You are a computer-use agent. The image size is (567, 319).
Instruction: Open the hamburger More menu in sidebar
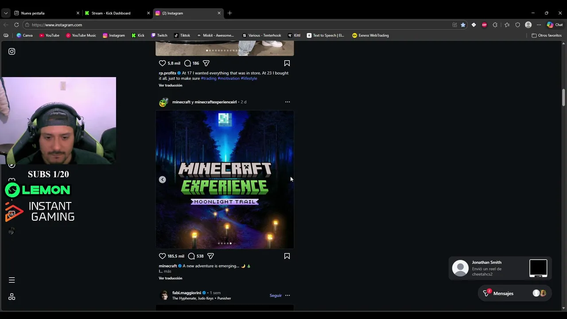pyautogui.click(x=12, y=280)
